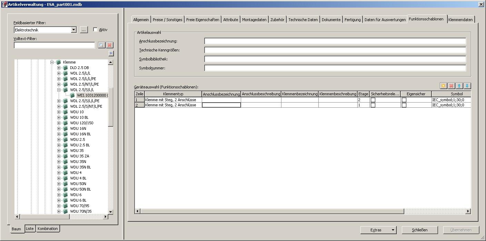
Task: Expand the WDU 35N BL node
Action: tap(59, 167)
